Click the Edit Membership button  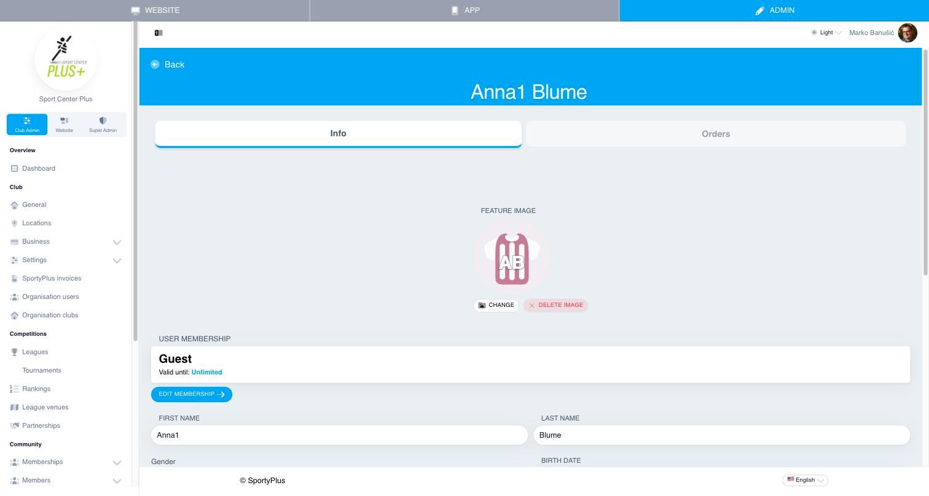click(192, 394)
